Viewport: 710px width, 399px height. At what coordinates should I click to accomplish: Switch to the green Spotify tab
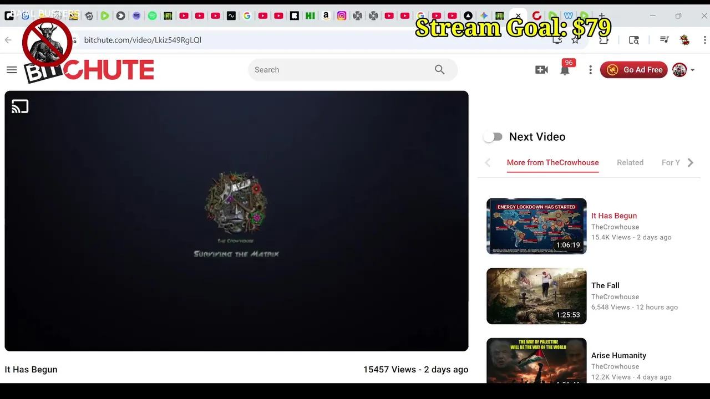coord(152,16)
